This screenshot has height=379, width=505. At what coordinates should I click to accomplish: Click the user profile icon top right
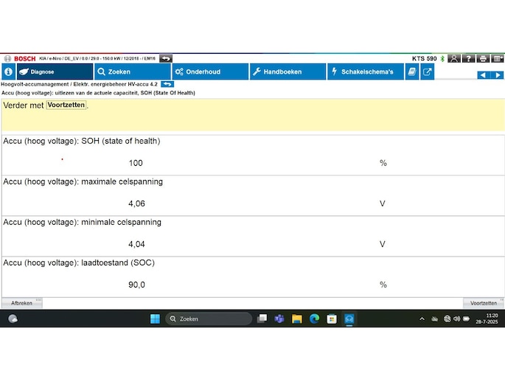[x=454, y=58]
